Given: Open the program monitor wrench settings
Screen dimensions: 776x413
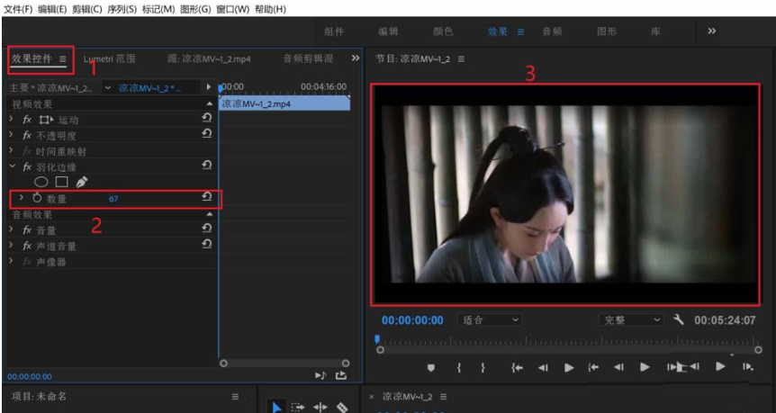Looking at the screenshot, I should pos(679,319).
